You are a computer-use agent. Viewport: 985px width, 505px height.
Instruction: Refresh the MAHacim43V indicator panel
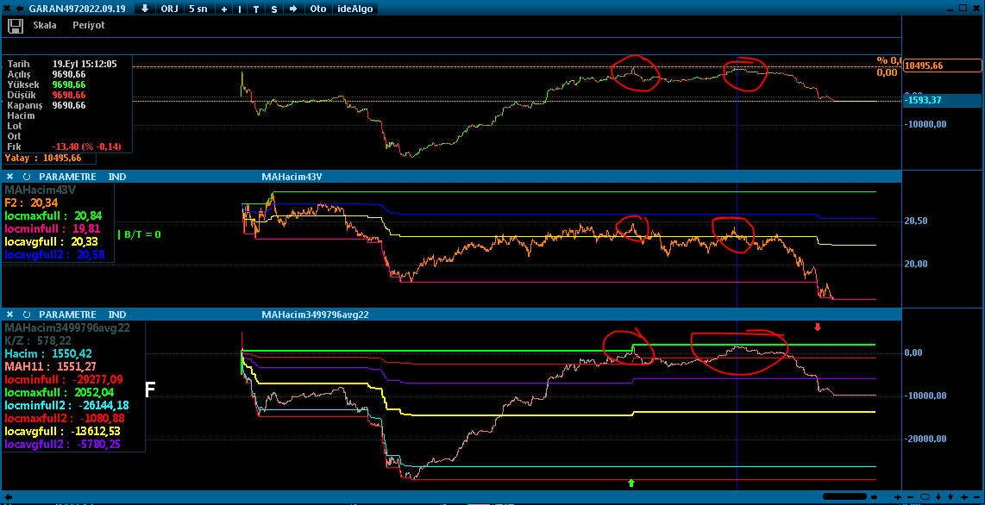coord(27,177)
